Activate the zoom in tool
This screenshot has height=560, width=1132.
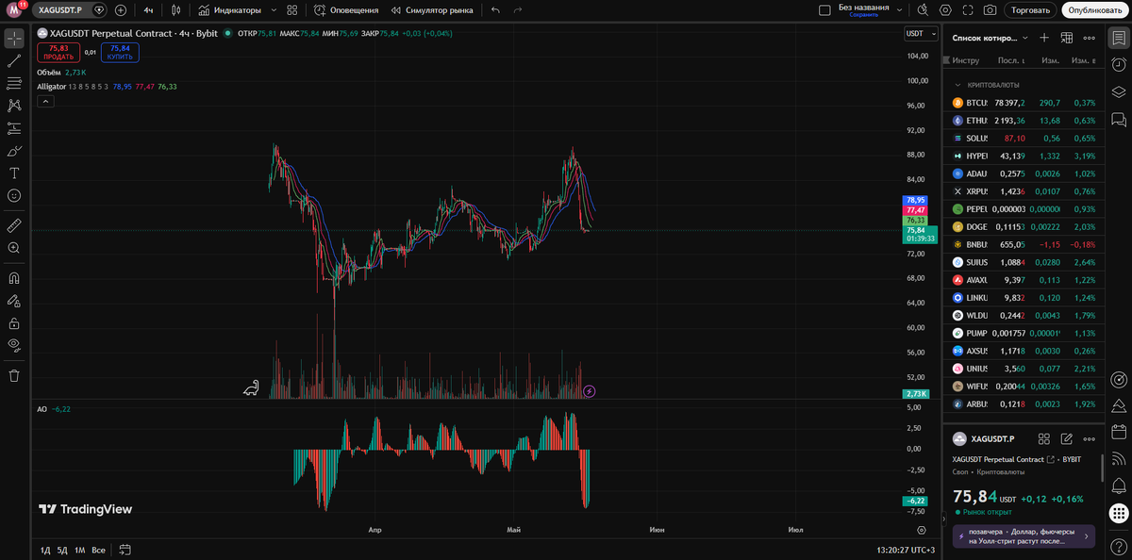(x=14, y=248)
